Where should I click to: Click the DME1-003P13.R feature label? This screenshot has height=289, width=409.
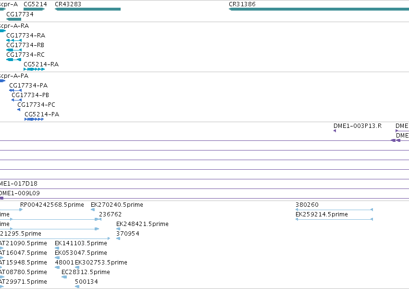click(x=358, y=126)
